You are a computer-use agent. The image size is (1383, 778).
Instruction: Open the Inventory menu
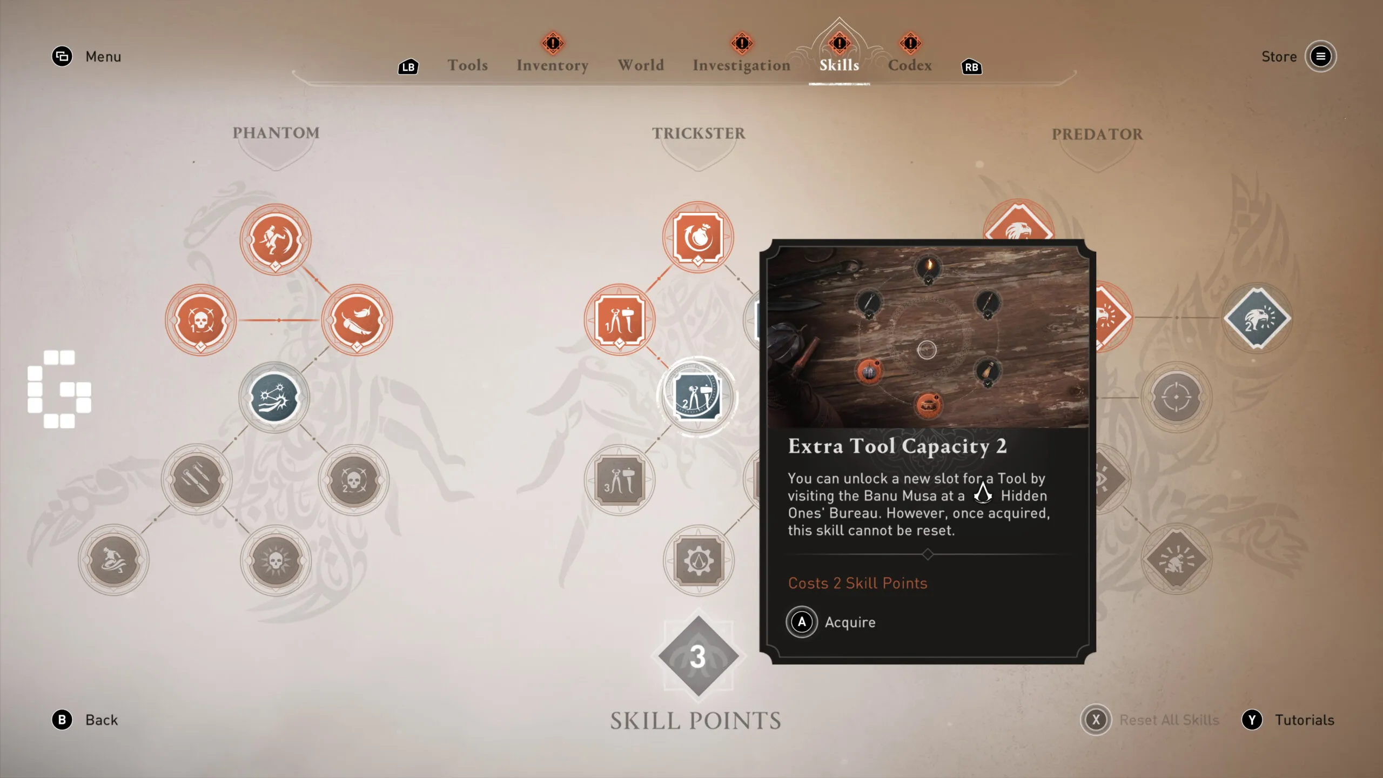(553, 64)
